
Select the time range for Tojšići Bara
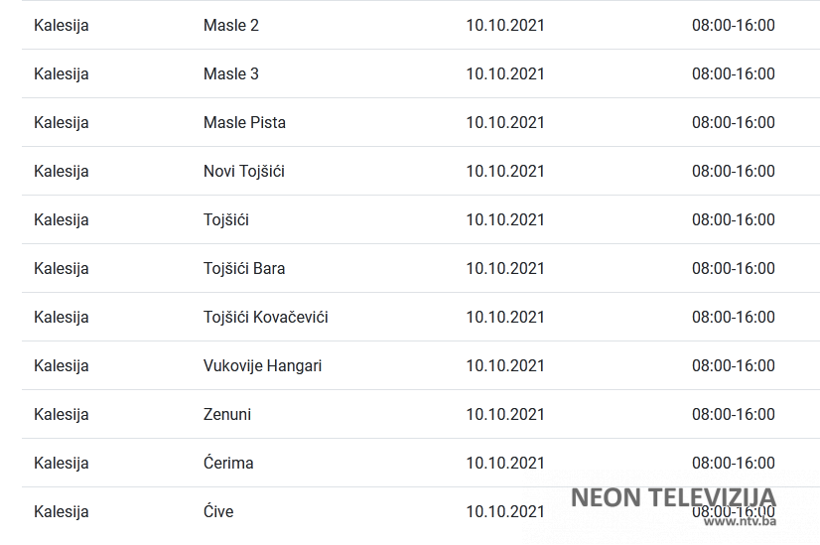pyautogui.click(x=734, y=268)
